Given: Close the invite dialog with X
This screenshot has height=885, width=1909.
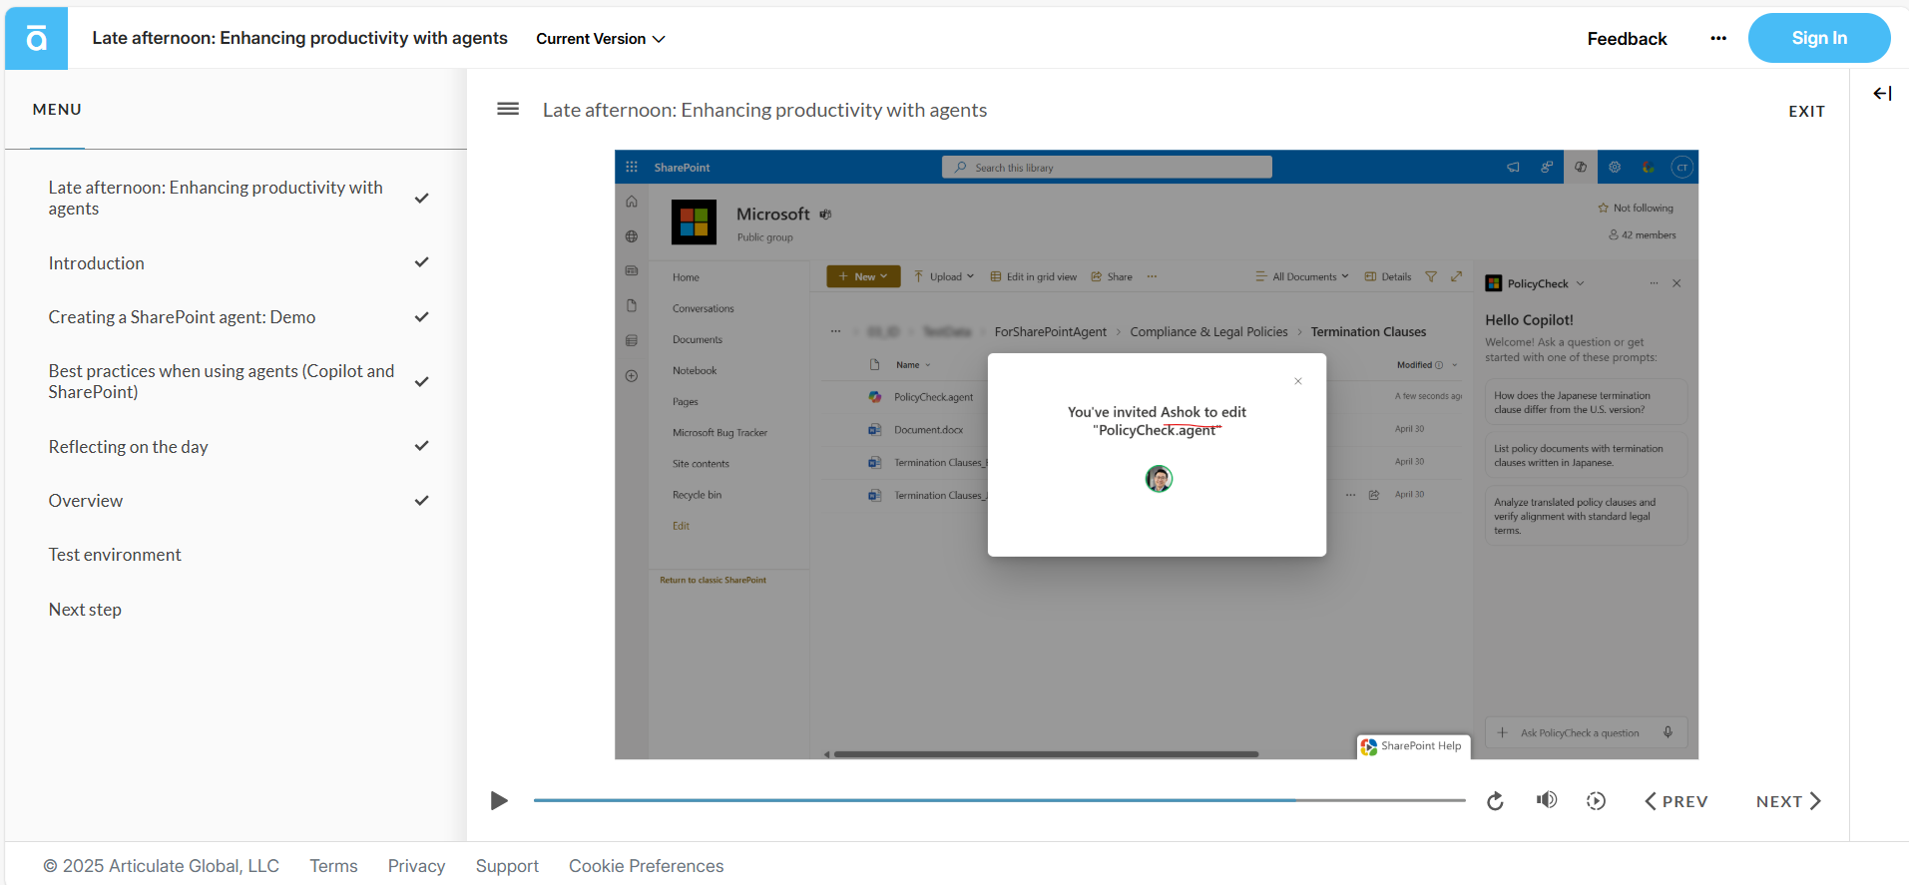Looking at the screenshot, I should 1298,381.
